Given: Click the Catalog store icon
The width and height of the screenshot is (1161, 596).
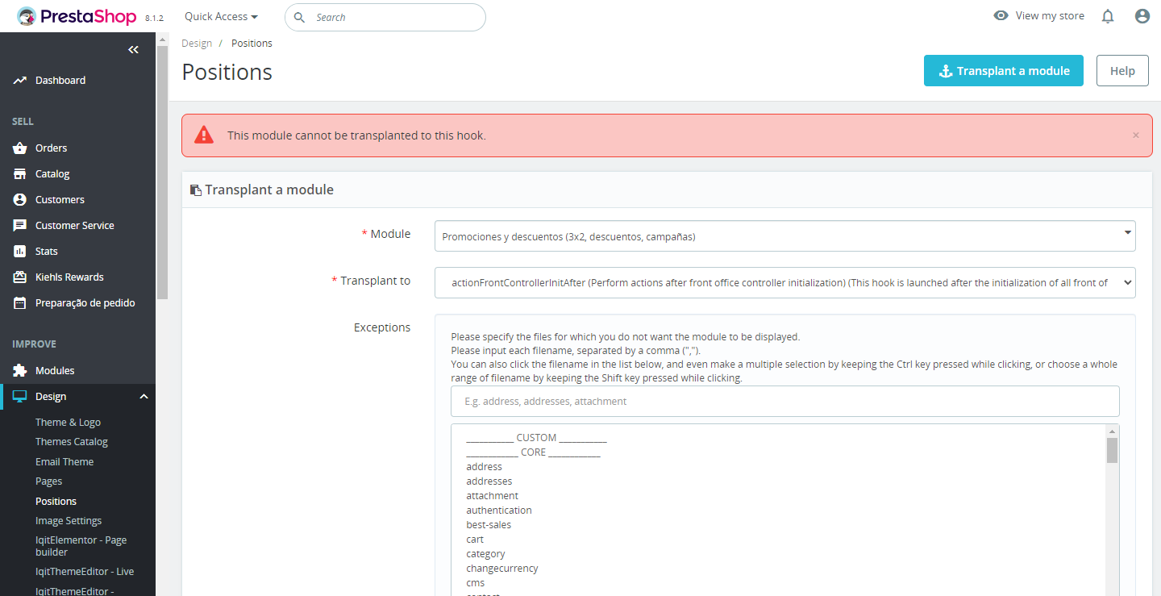Looking at the screenshot, I should [x=20, y=174].
